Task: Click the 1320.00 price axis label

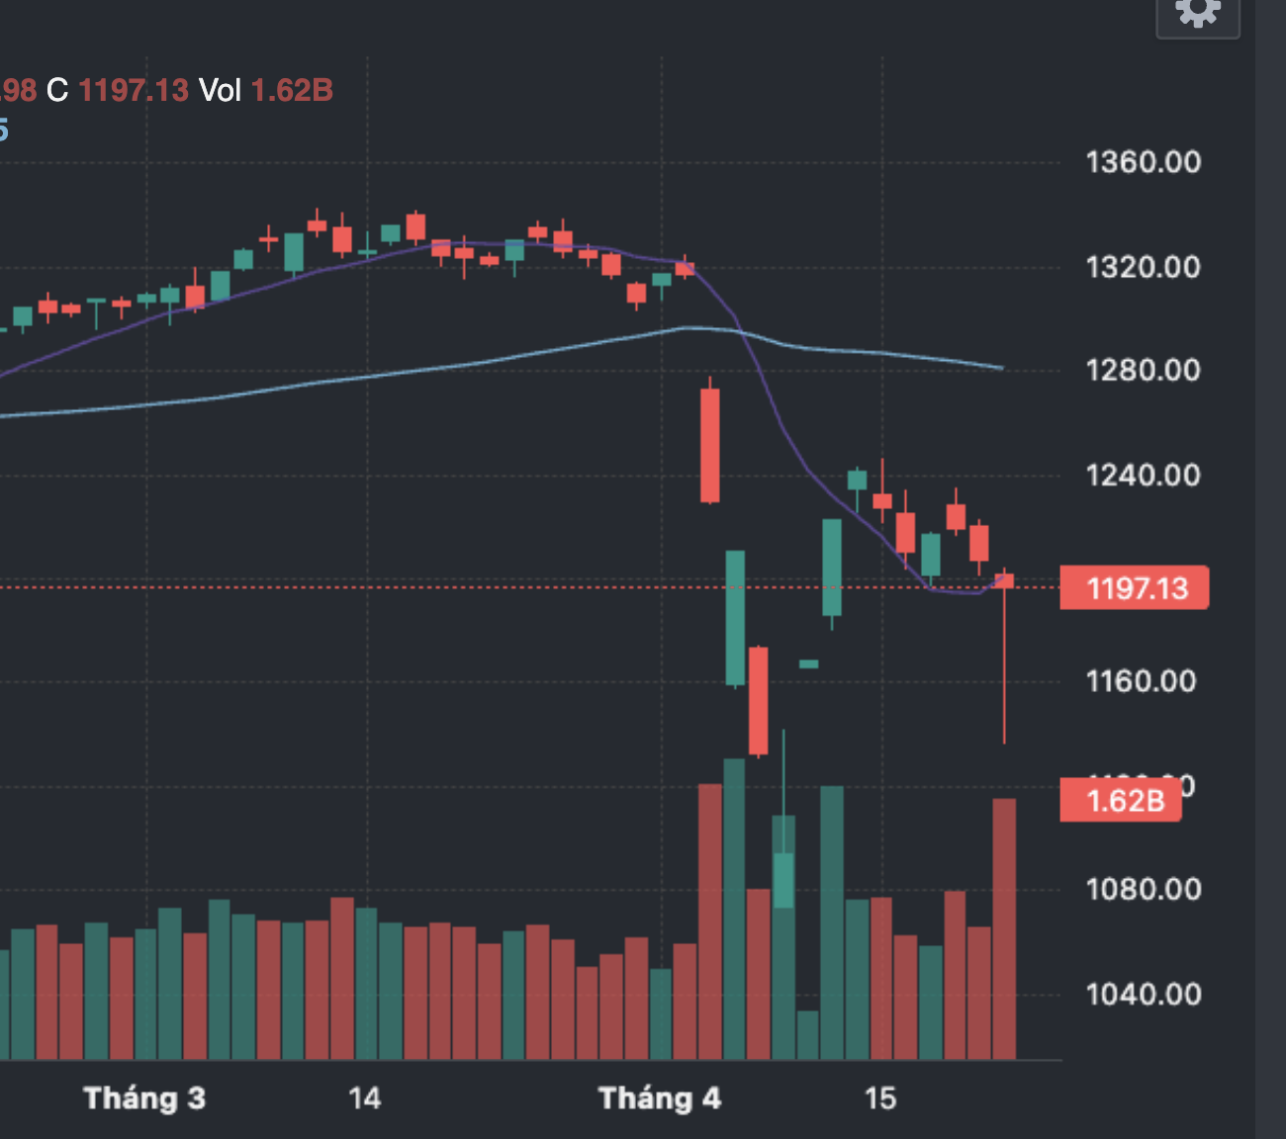Action: coord(1143,267)
